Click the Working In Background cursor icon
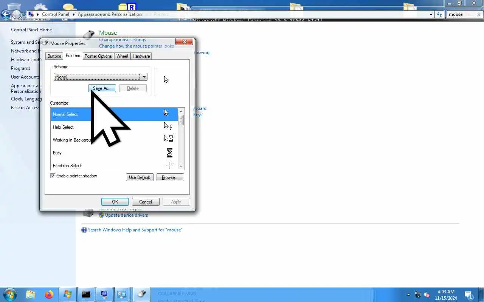484x302 pixels. [169, 139]
